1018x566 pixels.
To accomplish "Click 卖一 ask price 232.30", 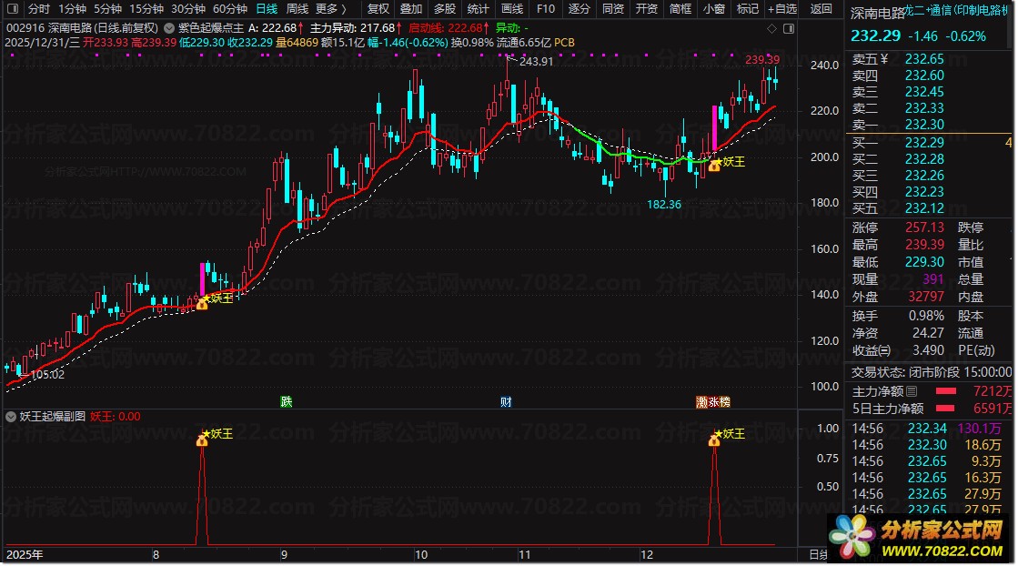I will coord(924,125).
